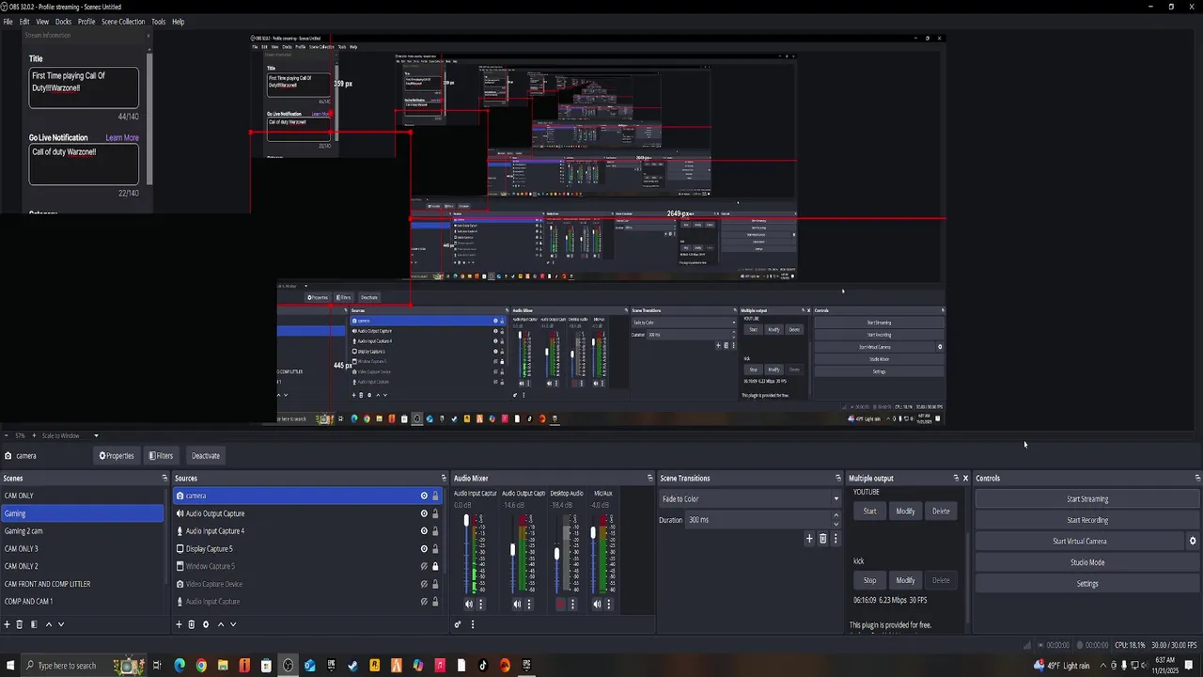
Task: Click the Start Recording button
Action: 1087,520
